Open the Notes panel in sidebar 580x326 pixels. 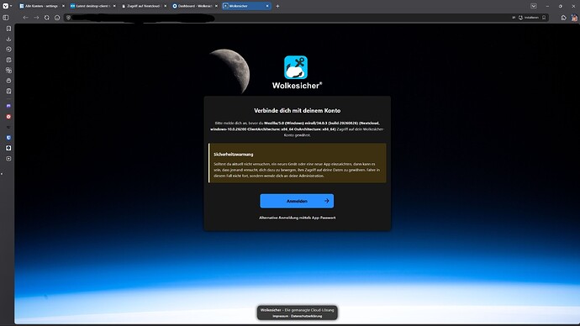8,60
